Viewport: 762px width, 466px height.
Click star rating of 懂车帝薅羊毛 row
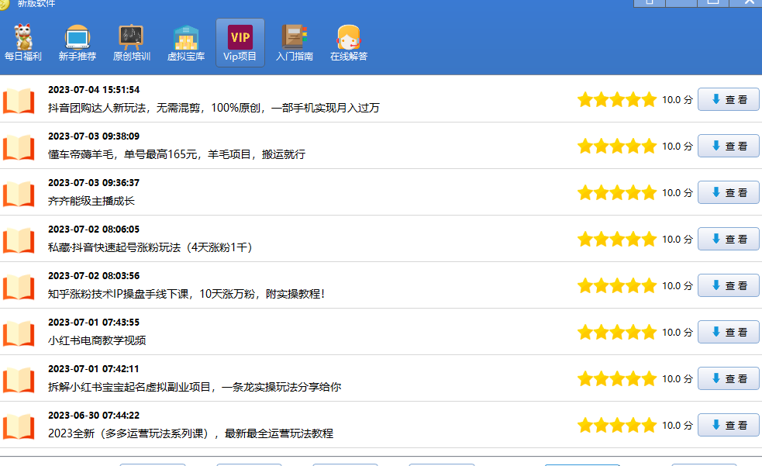pos(617,147)
